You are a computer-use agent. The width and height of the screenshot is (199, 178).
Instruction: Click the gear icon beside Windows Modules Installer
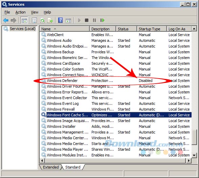pyautogui.click(x=44, y=155)
